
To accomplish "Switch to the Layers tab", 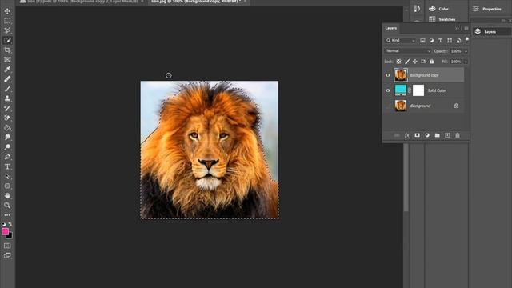I will 391,28.
